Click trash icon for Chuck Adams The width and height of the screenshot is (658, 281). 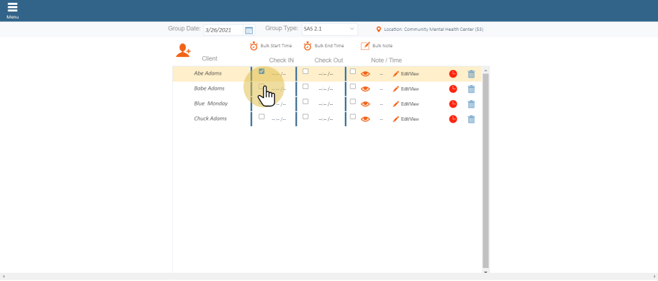(471, 119)
